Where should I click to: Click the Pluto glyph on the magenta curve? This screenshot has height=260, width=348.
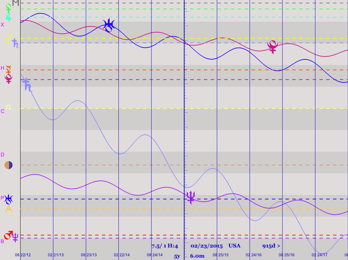(273, 47)
